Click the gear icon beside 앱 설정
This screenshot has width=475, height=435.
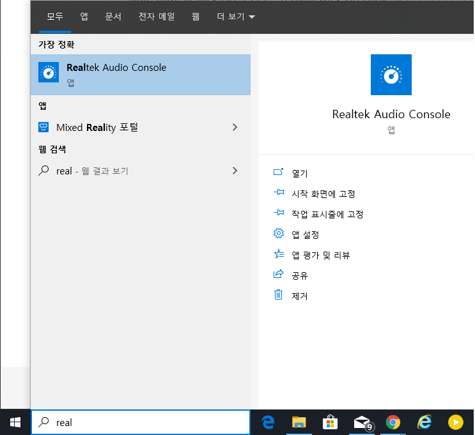coord(279,233)
